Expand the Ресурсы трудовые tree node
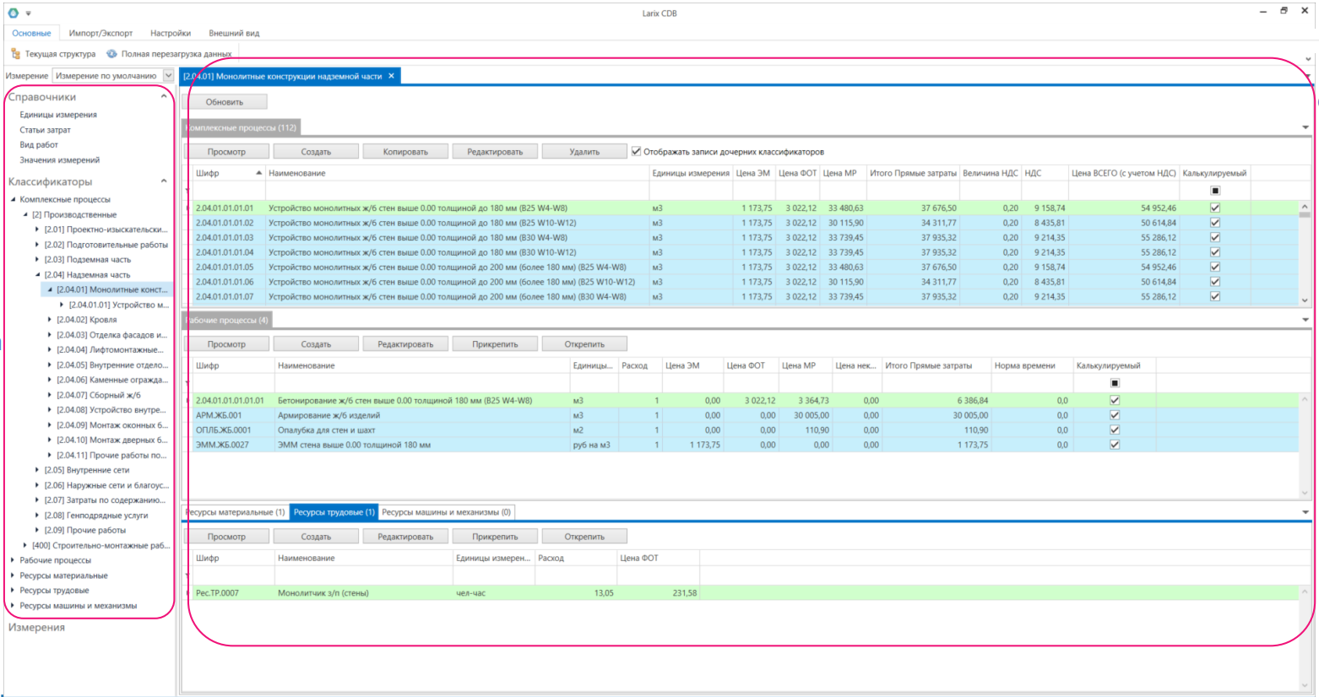Image resolution: width=1319 pixels, height=697 pixels. tap(13, 591)
